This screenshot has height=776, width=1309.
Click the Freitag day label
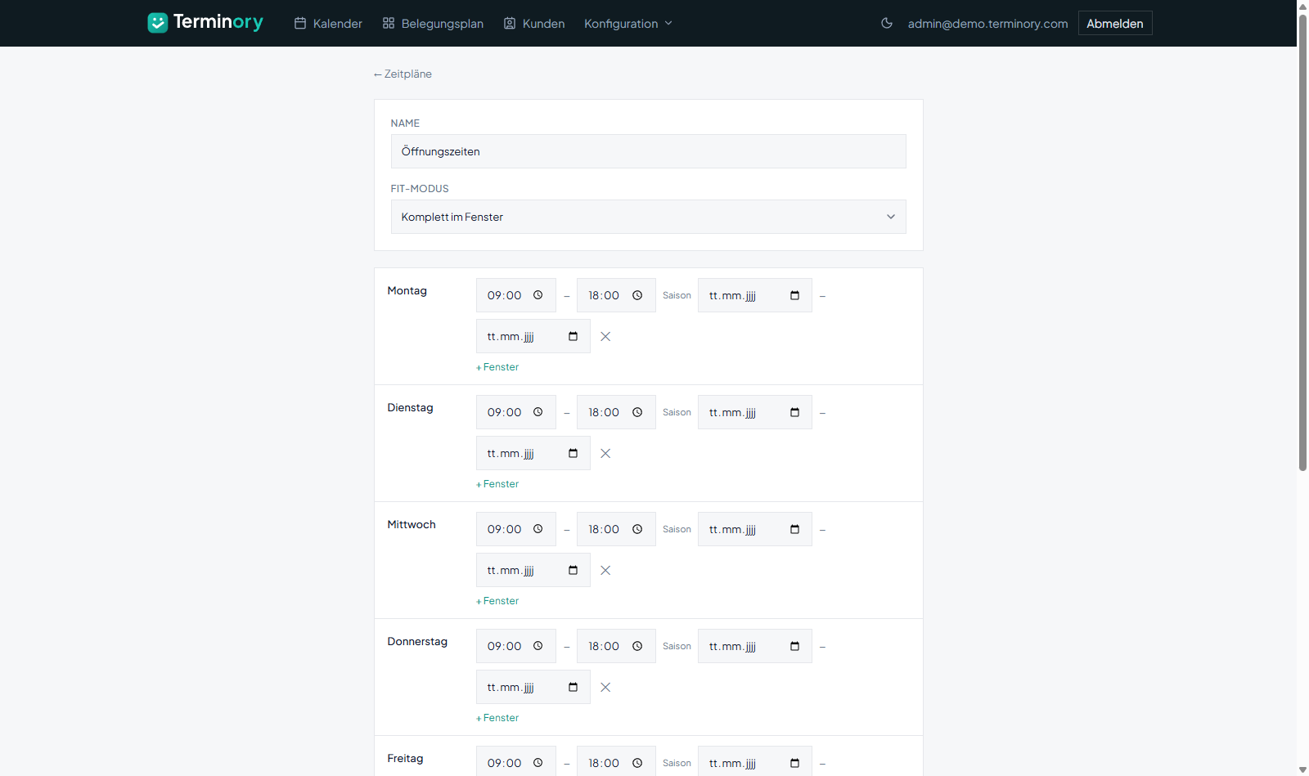[405, 758]
